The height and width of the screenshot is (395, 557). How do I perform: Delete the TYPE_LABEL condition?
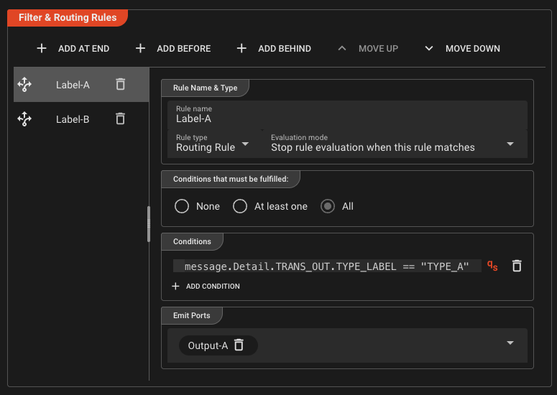(x=516, y=266)
